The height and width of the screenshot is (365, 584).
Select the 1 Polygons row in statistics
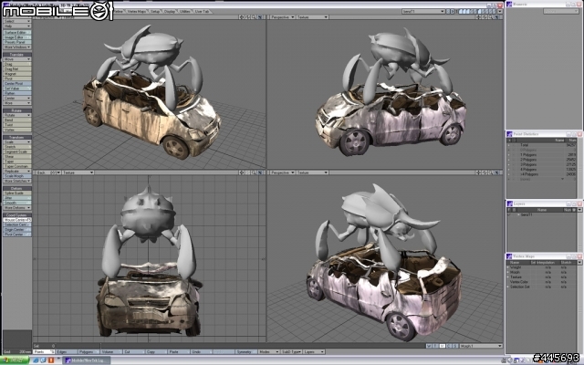(x=542, y=154)
